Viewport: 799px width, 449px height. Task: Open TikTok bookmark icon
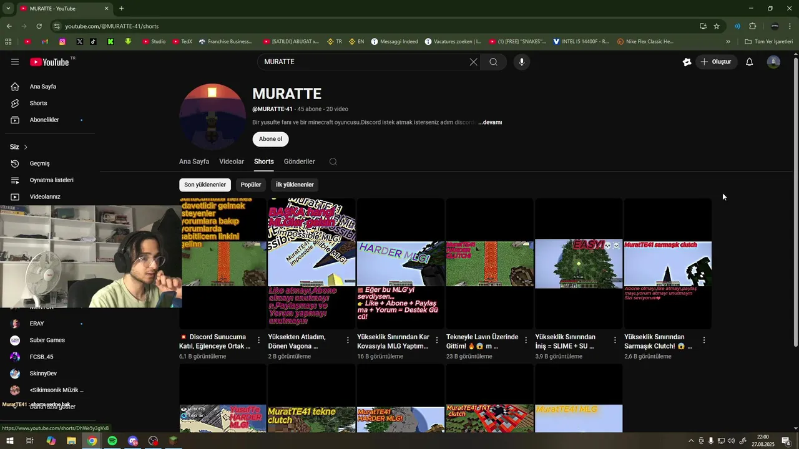point(93,42)
